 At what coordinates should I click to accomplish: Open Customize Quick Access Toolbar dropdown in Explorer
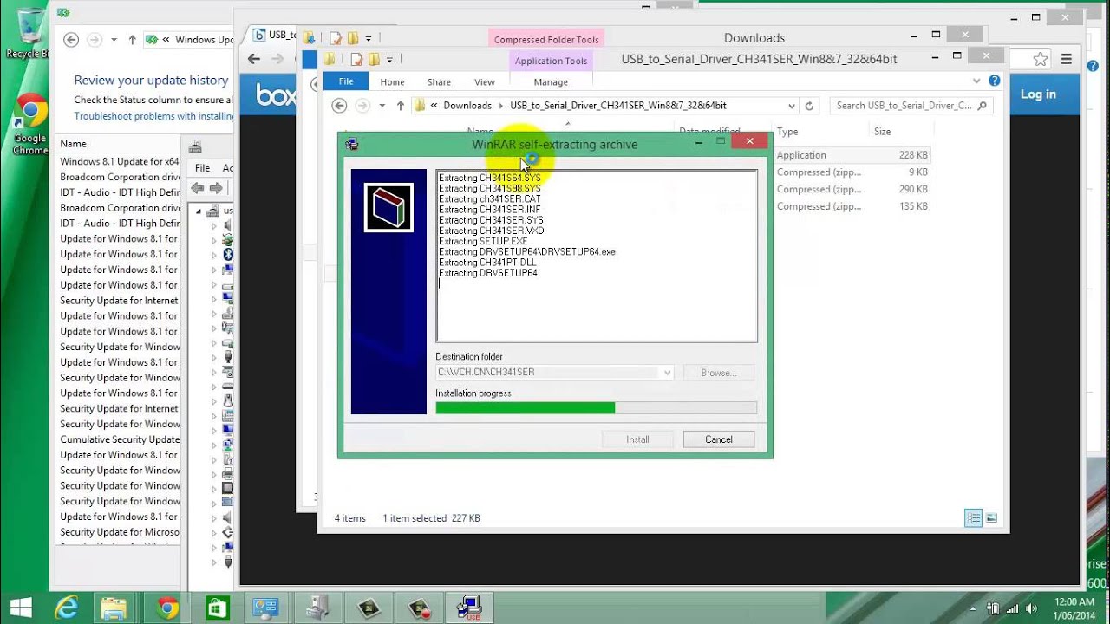tap(389, 60)
